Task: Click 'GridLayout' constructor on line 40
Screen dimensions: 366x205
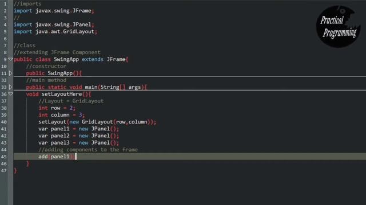Action: (x=97, y=122)
